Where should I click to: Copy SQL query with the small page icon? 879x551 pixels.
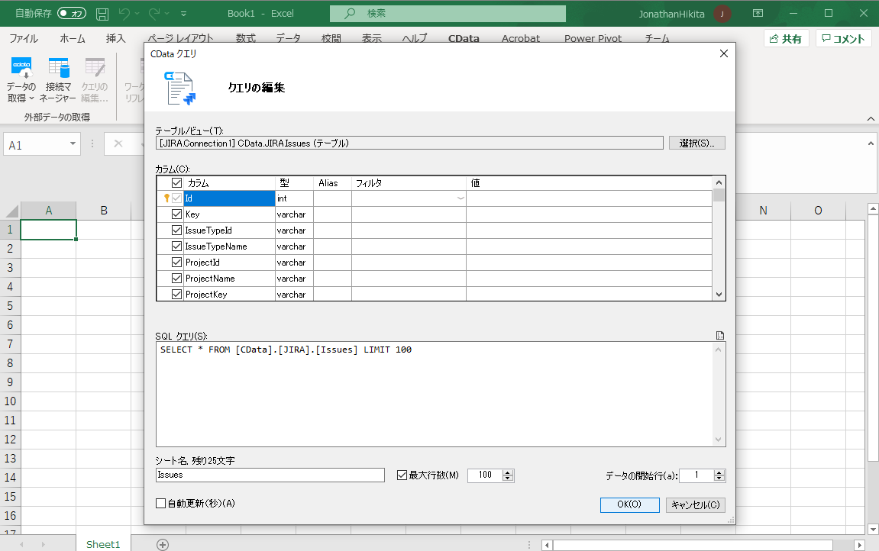pyautogui.click(x=720, y=336)
